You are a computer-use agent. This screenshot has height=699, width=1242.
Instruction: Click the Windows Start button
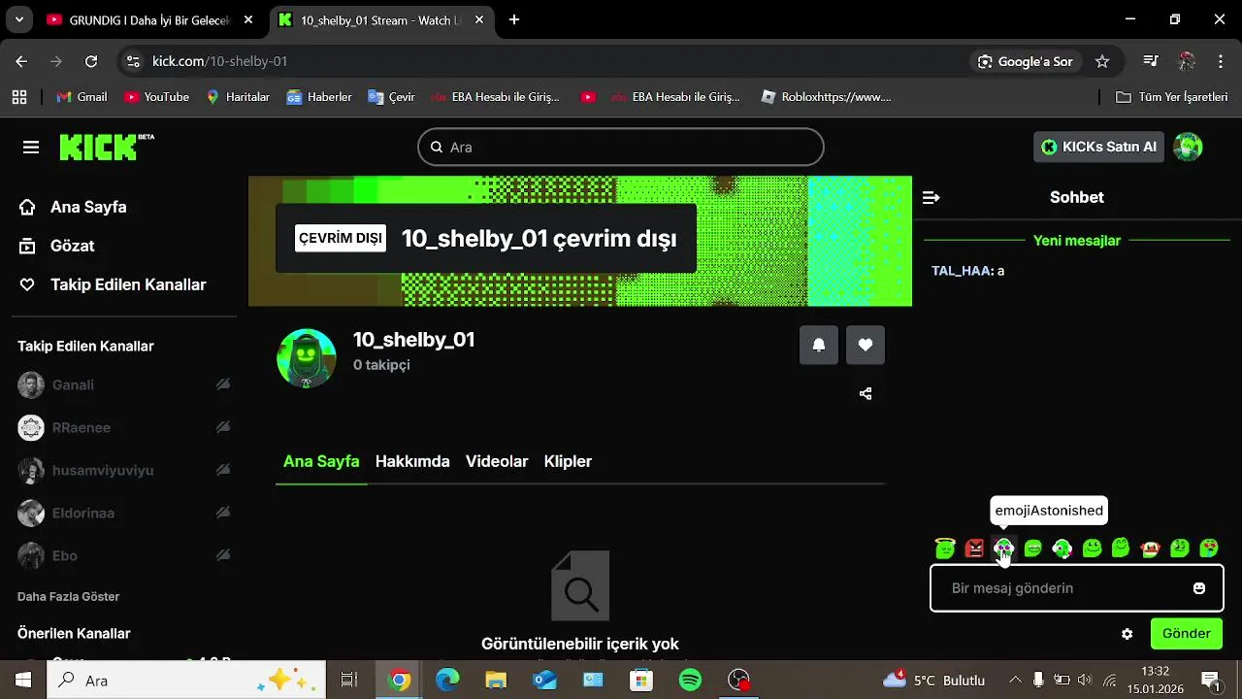coord(23,680)
